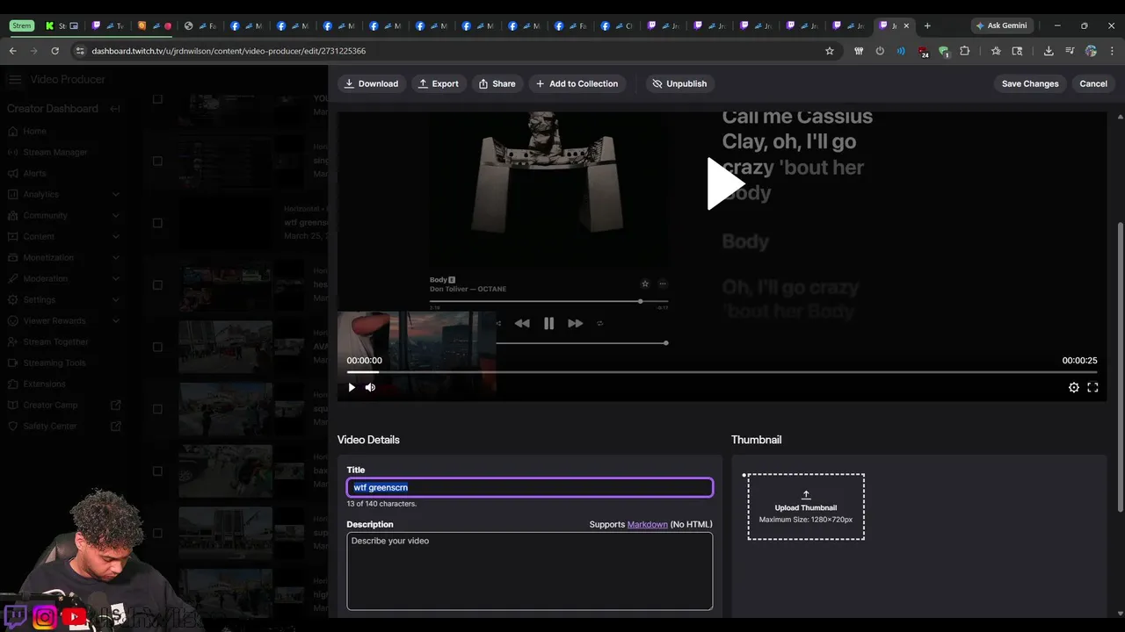Click Save Changes

tap(1030, 83)
